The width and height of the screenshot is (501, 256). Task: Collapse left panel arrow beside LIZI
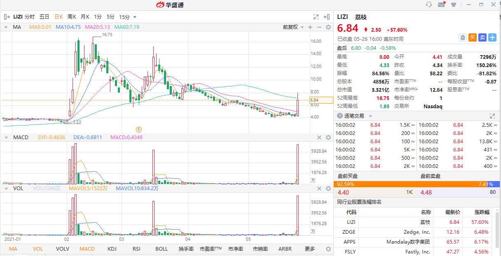[x=7, y=17]
